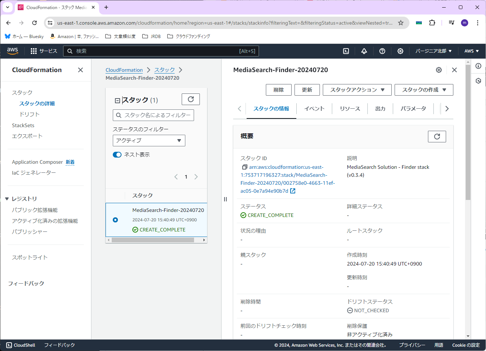486x351 pixels.
Task: Click the page vertical scrollbar
Action: tap(468, 132)
